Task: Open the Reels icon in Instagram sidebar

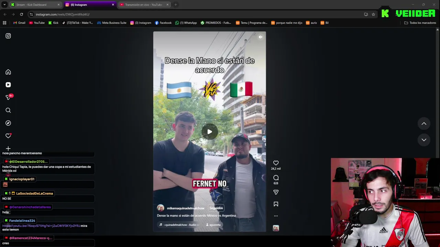Action: [x=8, y=85]
